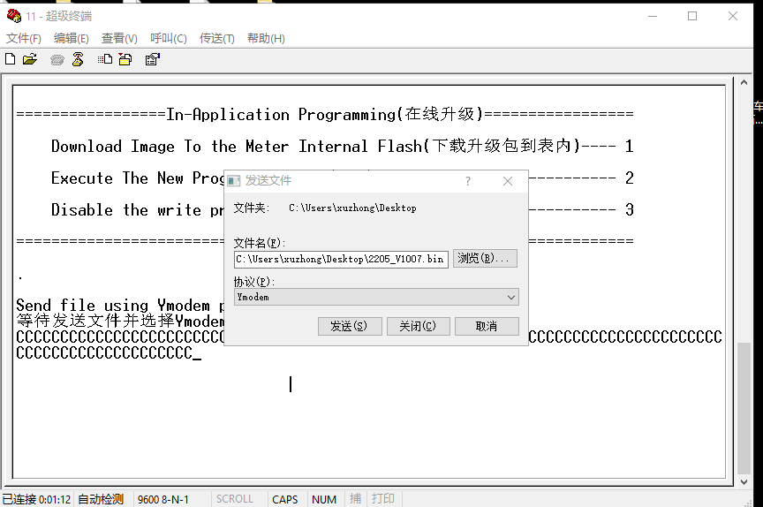Click the vertical scrollbar up arrow
763x507 pixels.
[744, 83]
